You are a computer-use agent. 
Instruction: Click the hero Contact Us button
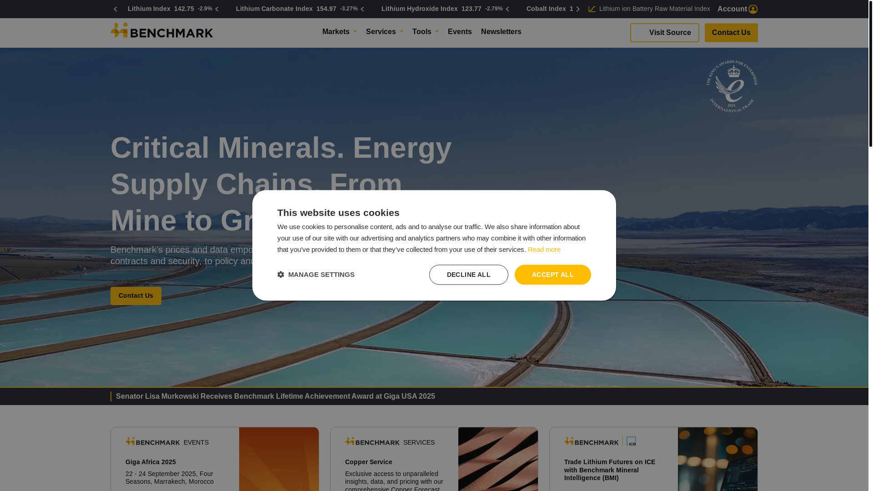pos(136,296)
